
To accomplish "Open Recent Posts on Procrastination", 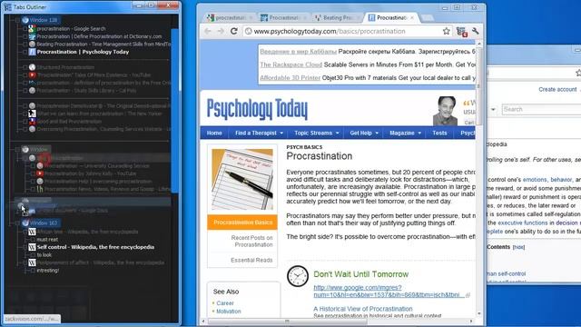I will point(251,241).
